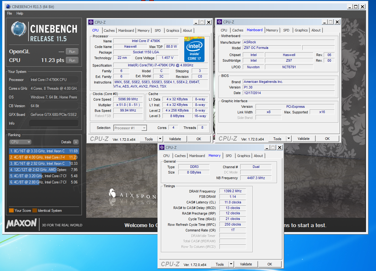Click the Details arrow button in Ranking

click(76, 142)
